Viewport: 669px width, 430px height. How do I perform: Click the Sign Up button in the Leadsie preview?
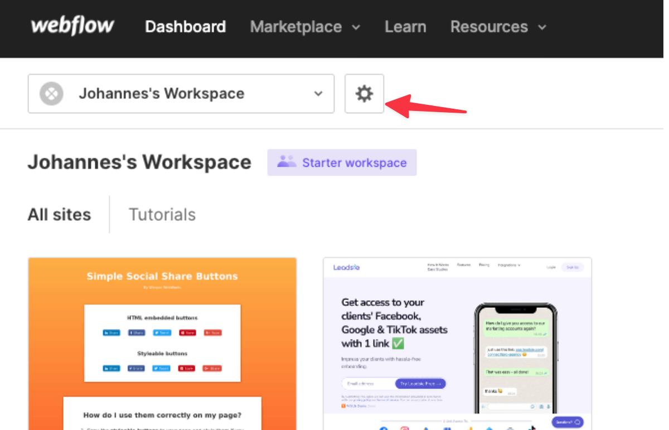tap(573, 267)
